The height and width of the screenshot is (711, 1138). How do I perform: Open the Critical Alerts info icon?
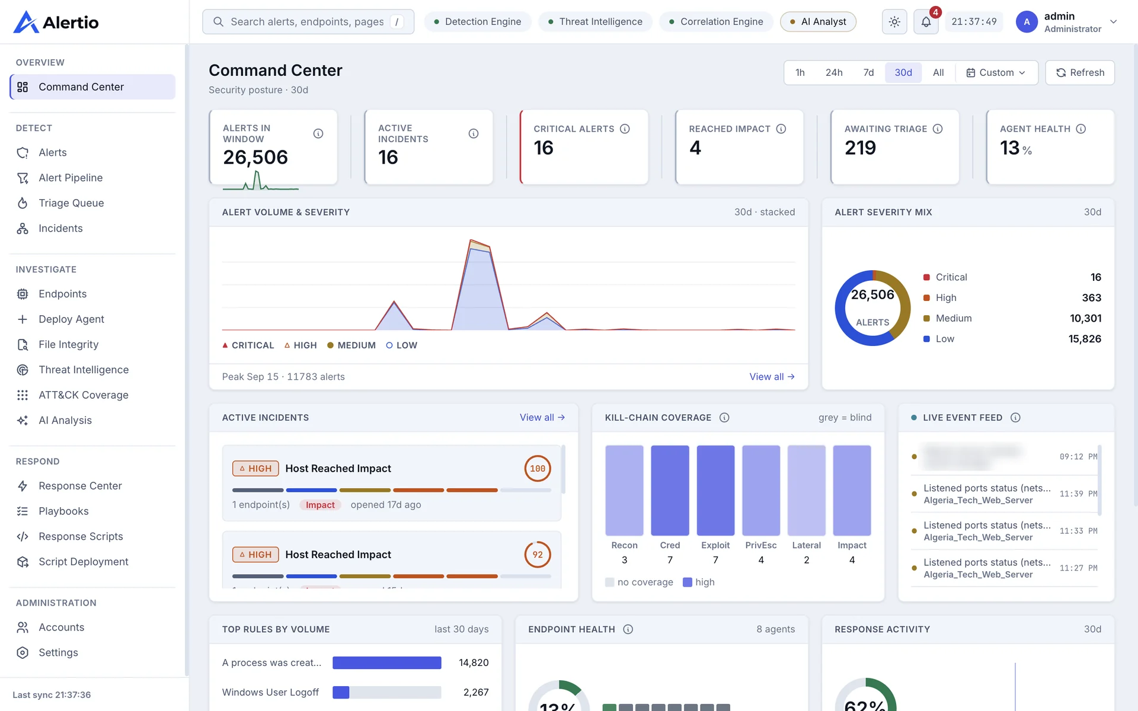click(x=625, y=129)
